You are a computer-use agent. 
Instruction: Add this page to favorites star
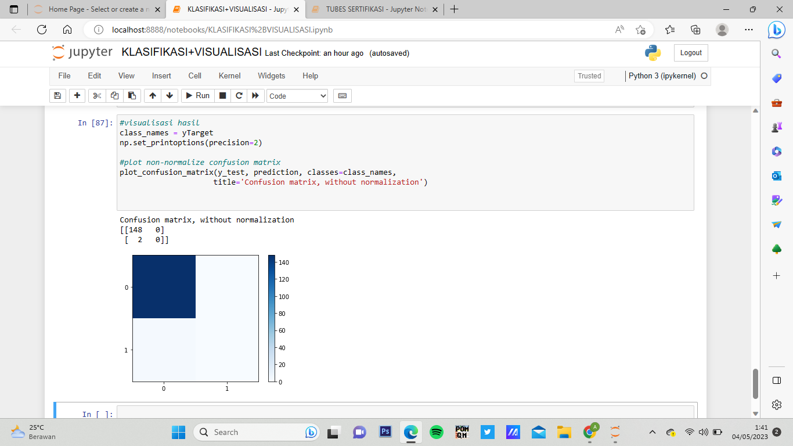coord(640,30)
